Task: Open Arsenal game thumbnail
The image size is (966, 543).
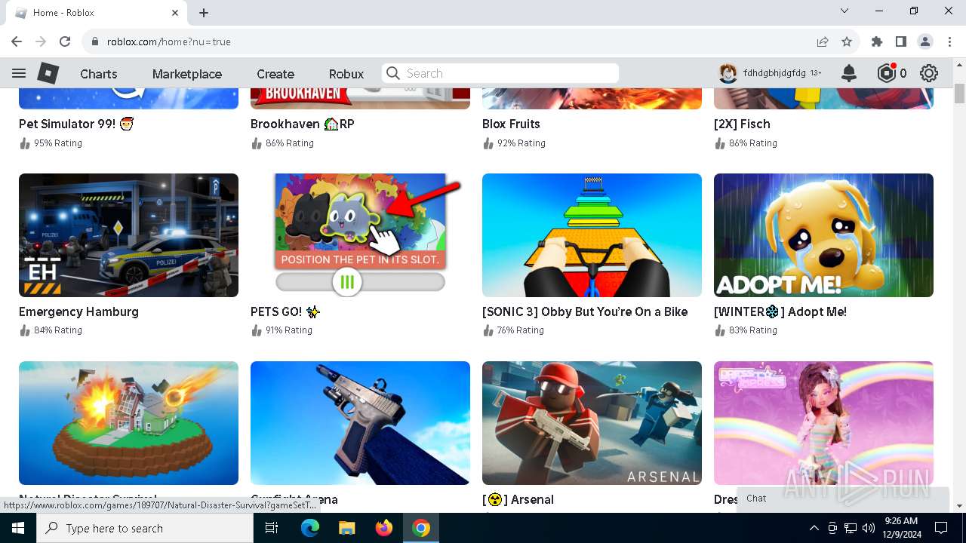Action: point(592,423)
